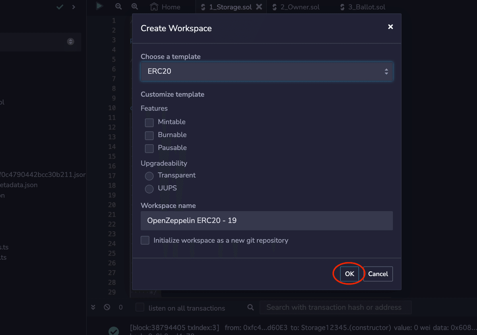
Task: Cancel the Create Workspace dialog
Action: [378, 274]
